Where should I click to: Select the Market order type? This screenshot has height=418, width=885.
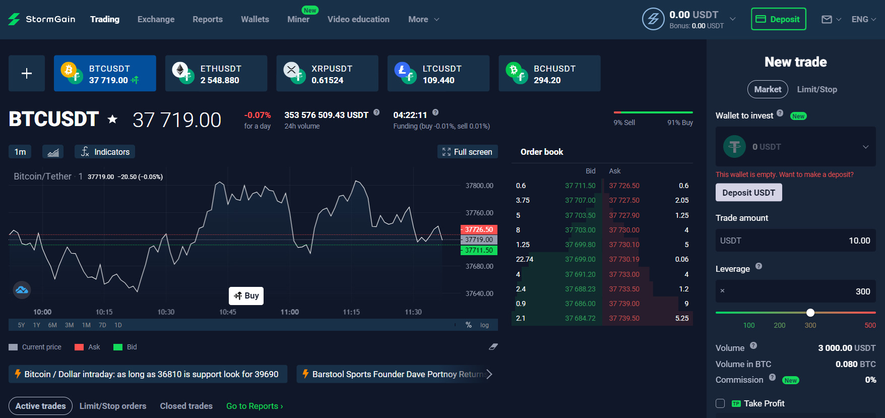tap(768, 89)
